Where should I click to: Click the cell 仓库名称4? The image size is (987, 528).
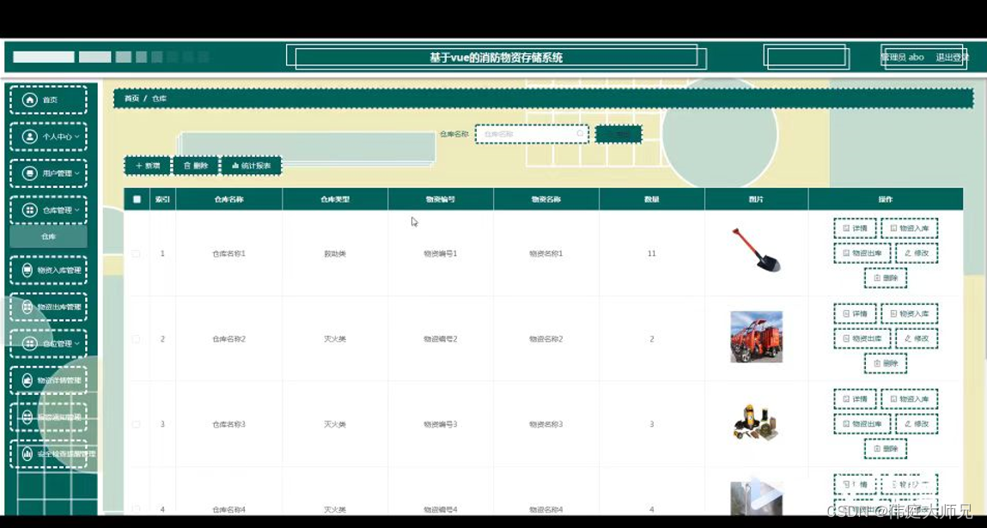pyautogui.click(x=228, y=509)
